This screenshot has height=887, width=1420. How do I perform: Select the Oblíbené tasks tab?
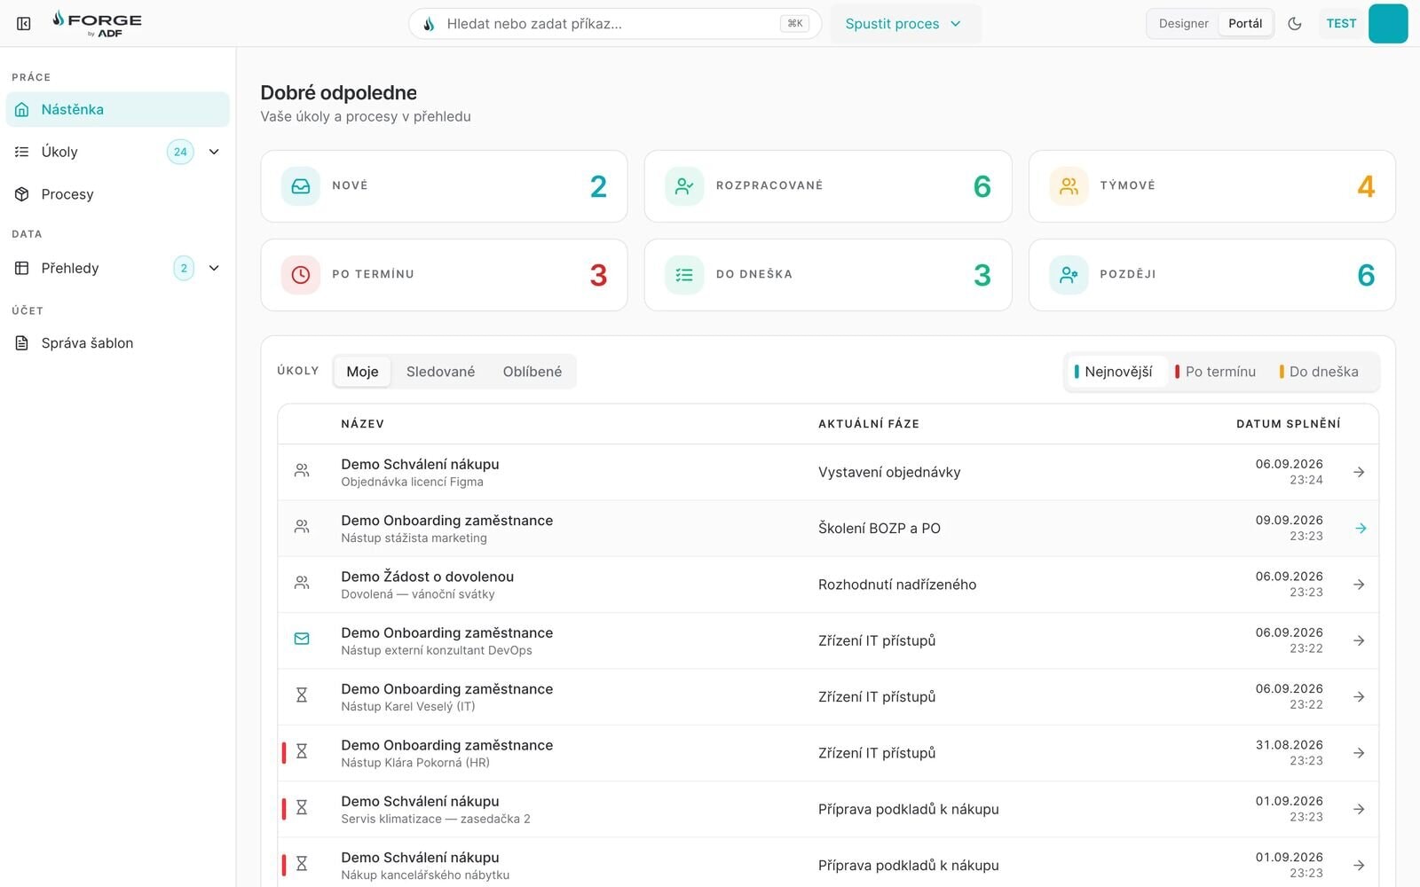point(532,372)
